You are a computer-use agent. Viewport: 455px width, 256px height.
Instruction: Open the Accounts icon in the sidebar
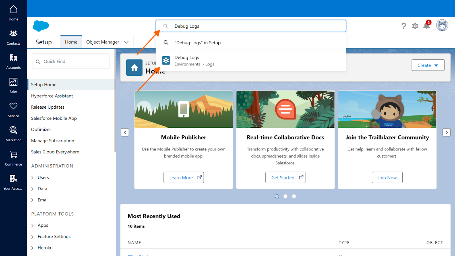coord(13,61)
